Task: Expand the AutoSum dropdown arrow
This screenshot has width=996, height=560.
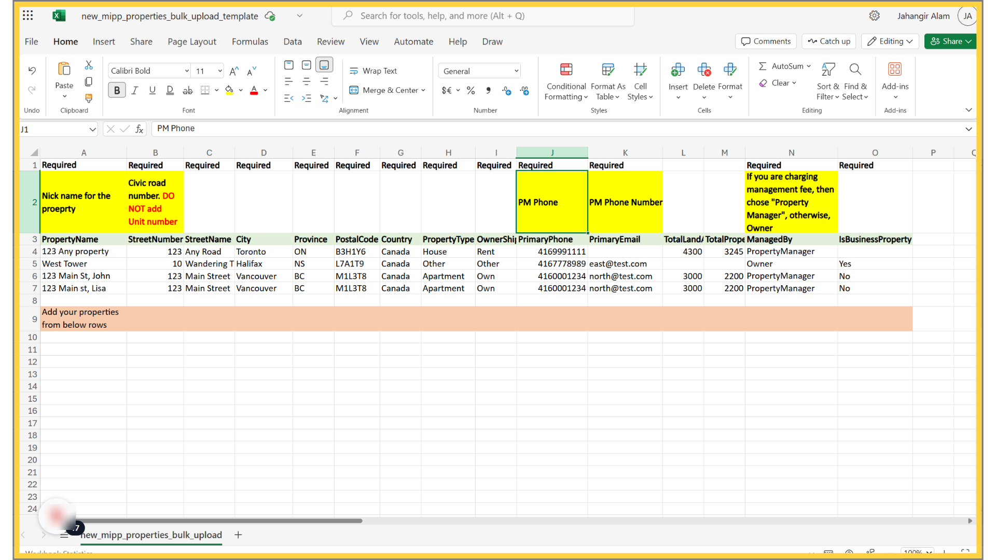Action: [x=809, y=66]
